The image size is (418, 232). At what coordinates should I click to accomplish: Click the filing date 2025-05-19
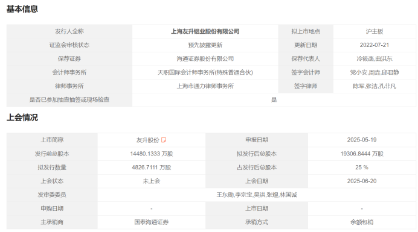[x=362, y=140]
